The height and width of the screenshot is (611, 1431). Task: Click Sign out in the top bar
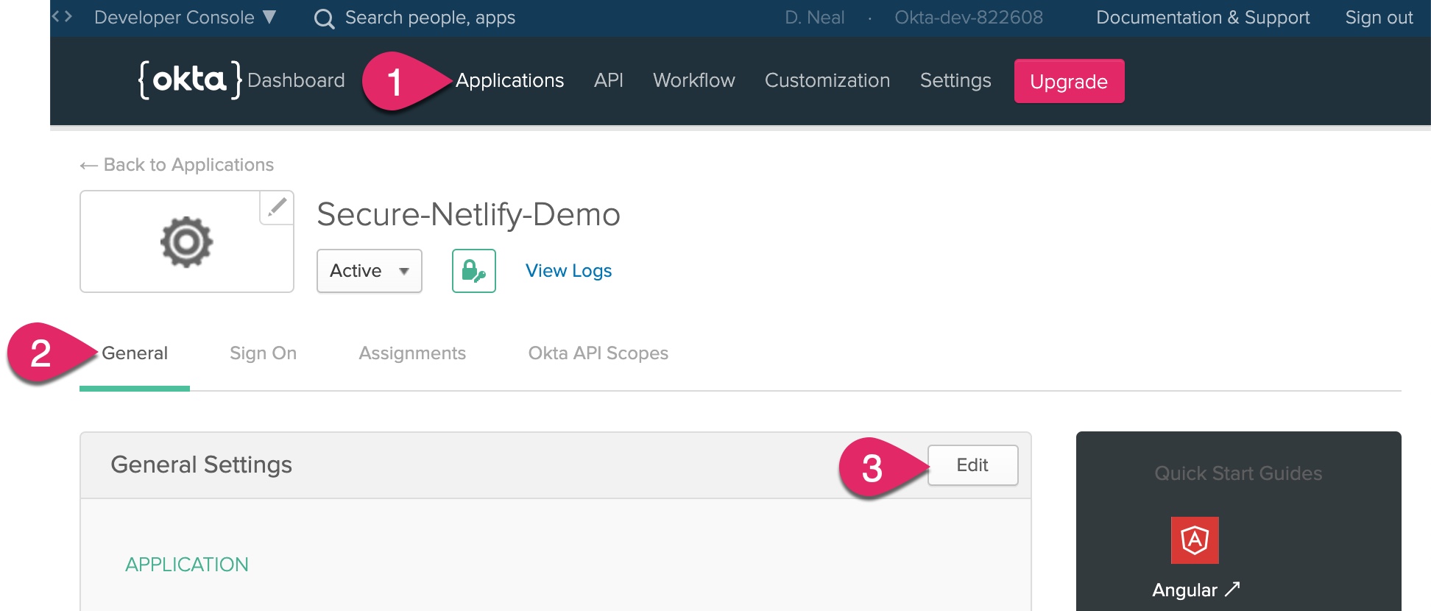coord(1379,18)
